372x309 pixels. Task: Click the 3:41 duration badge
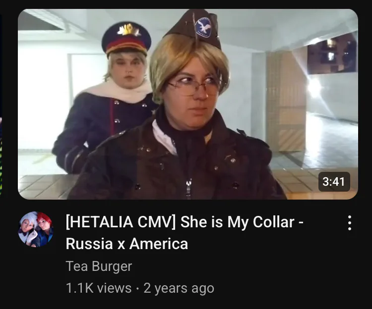click(x=334, y=182)
